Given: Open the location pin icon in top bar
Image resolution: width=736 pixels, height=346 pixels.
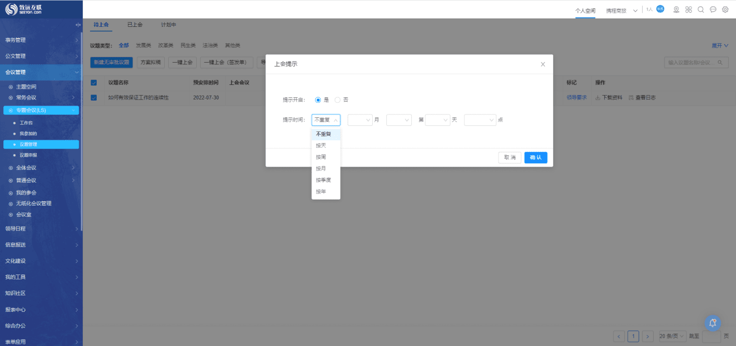Looking at the screenshot, I should click(x=676, y=10).
